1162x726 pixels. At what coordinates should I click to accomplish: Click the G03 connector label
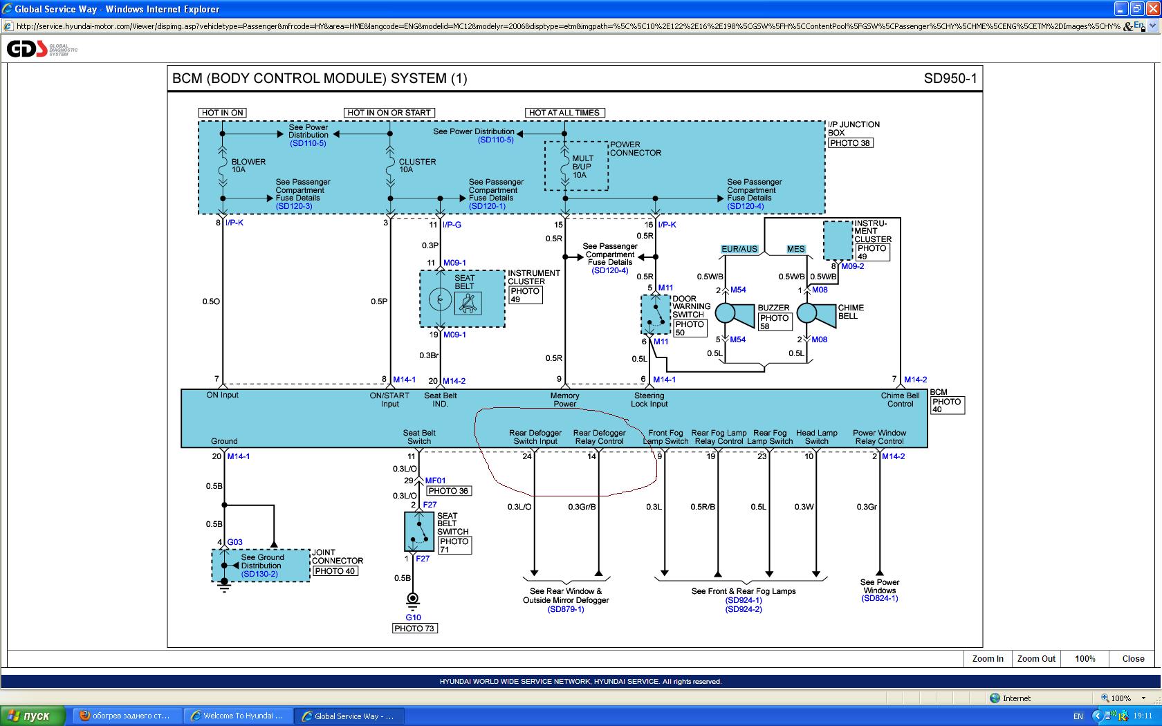[235, 542]
